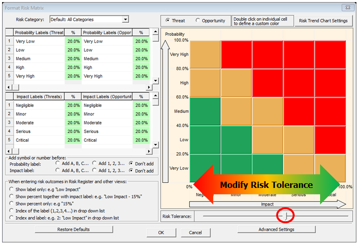Click probability table scroll up arrow
This screenshot has height=244, width=359.
point(156,31)
